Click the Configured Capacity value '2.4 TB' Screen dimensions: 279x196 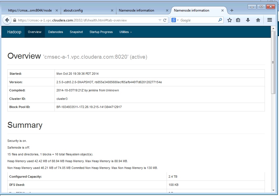coord(173,177)
